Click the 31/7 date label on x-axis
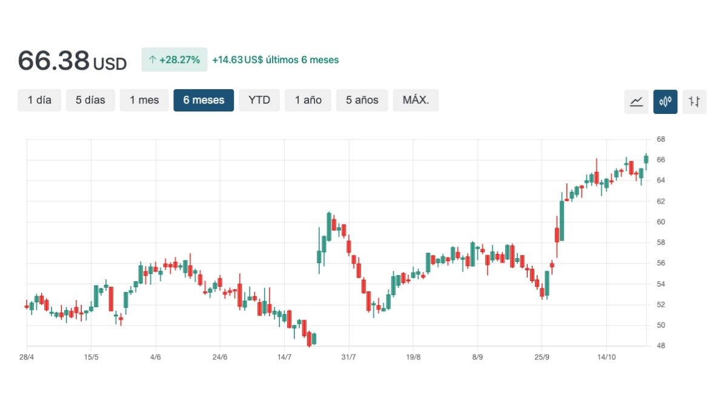Viewport: 727px width, 409px height. (x=348, y=357)
